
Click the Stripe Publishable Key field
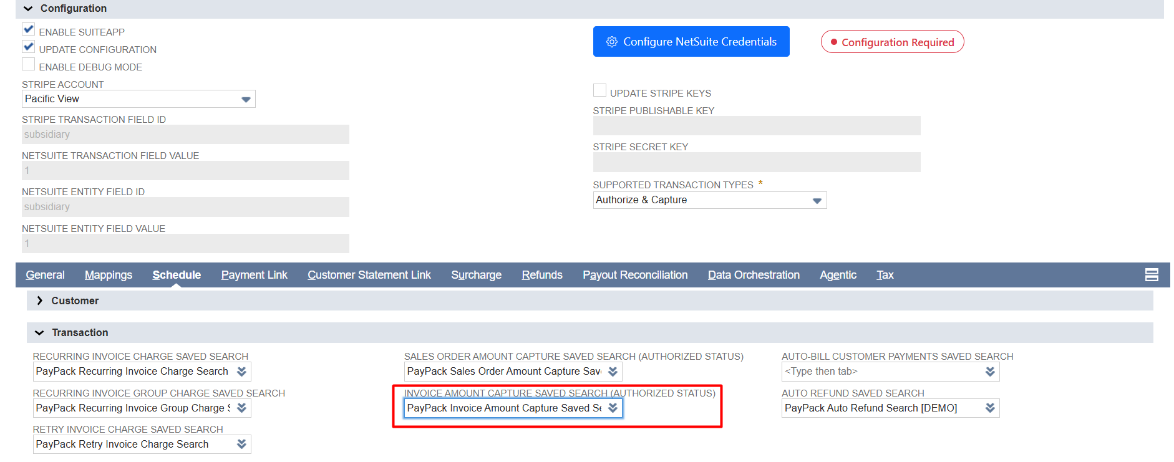tap(757, 126)
